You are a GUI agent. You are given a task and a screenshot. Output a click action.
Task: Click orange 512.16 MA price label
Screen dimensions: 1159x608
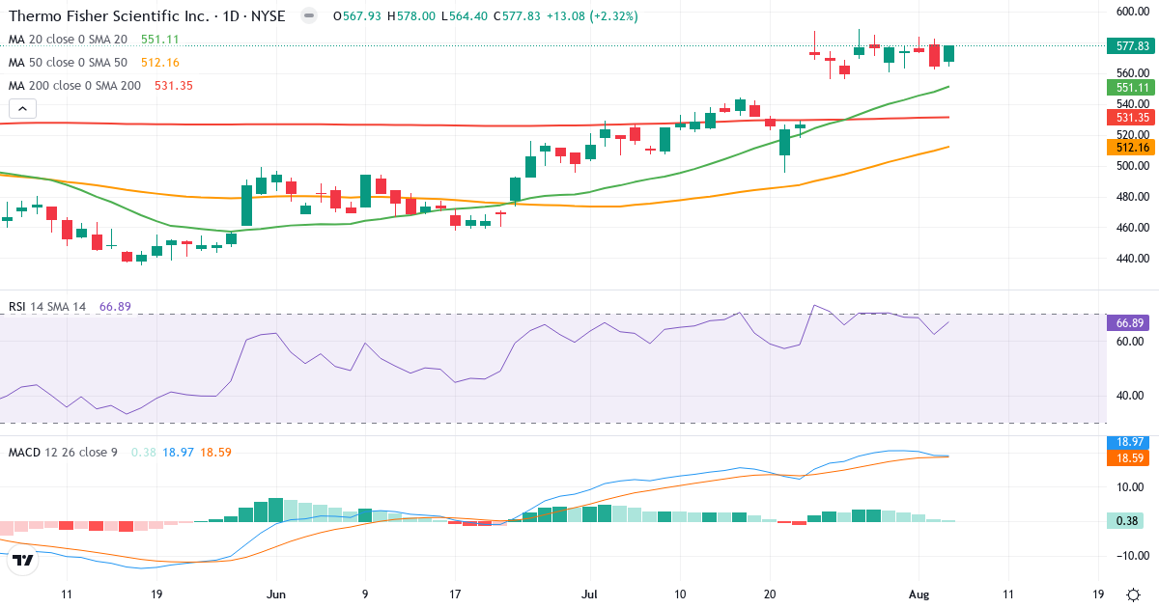(1132, 147)
